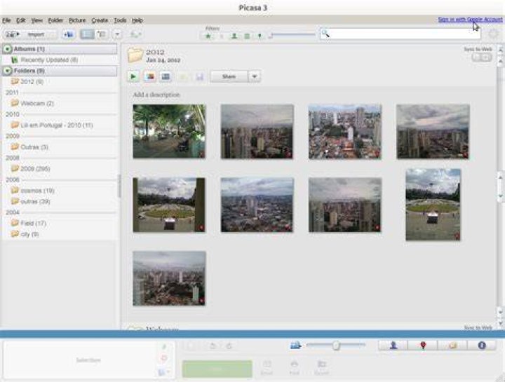This screenshot has width=505, height=382.
Task: Collapse the Folders section
Action: pos(8,71)
